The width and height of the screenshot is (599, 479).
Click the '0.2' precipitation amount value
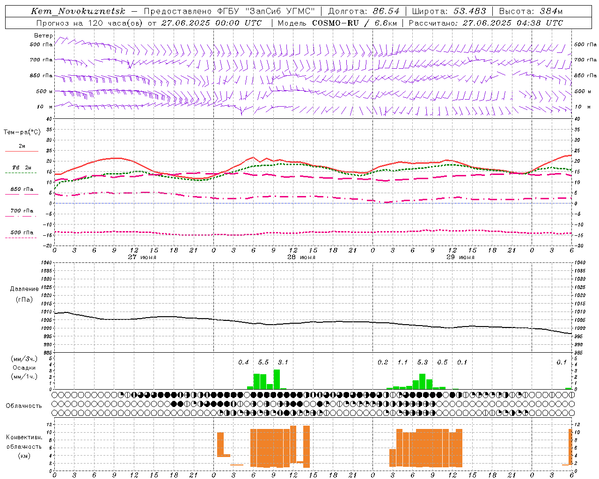coord(383,363)
